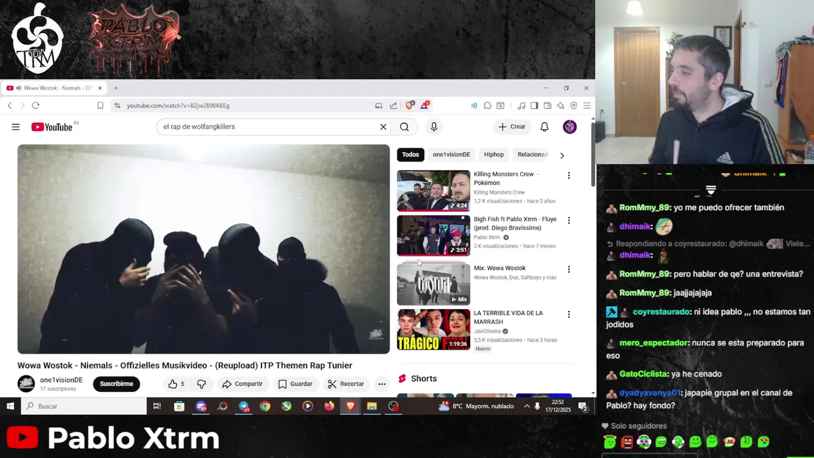Viewport: 814px width, 458px height.
Task: Subscribe with the Suscribirme button
Action: pyautogui.click(x=116, y=384)
